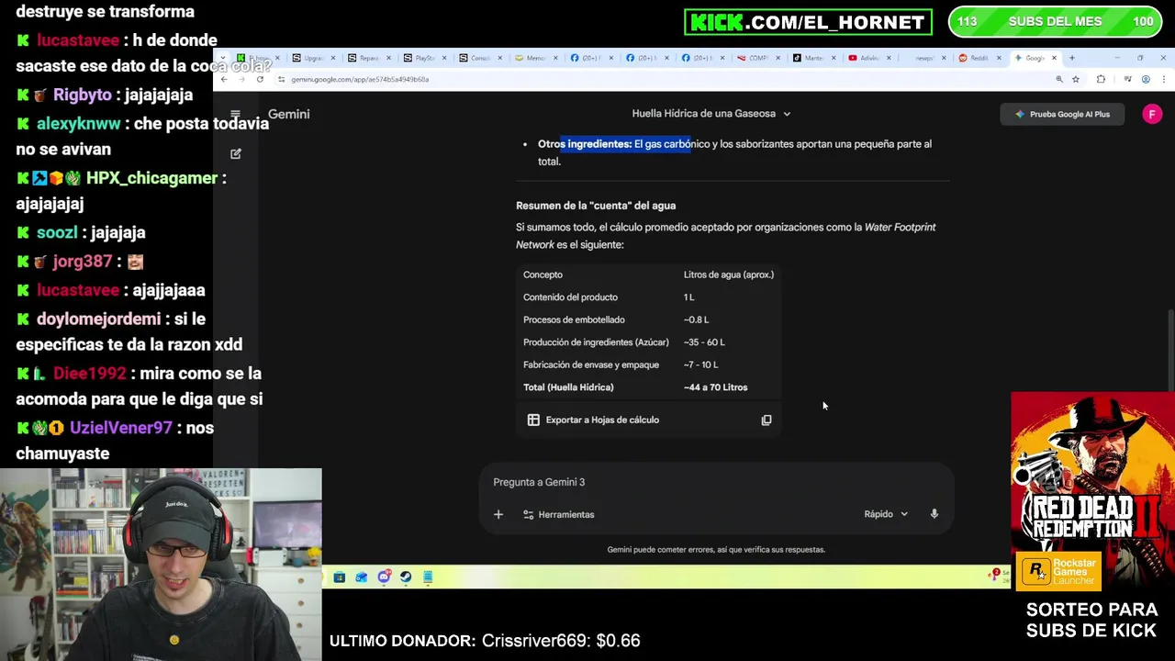Switch to the PlayStation browser tab
Viewport: 1175px width, 661px height.
coord(425,58)
